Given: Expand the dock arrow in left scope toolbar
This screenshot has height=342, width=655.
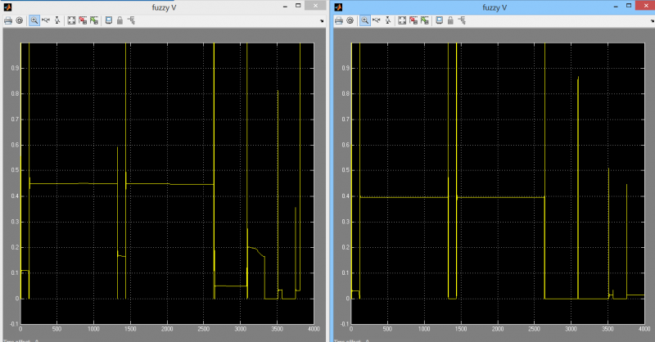Looking at the screenshot, I should tap(322, 21).
